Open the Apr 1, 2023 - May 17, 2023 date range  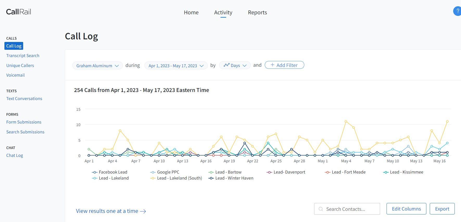[x=176, y=65]
